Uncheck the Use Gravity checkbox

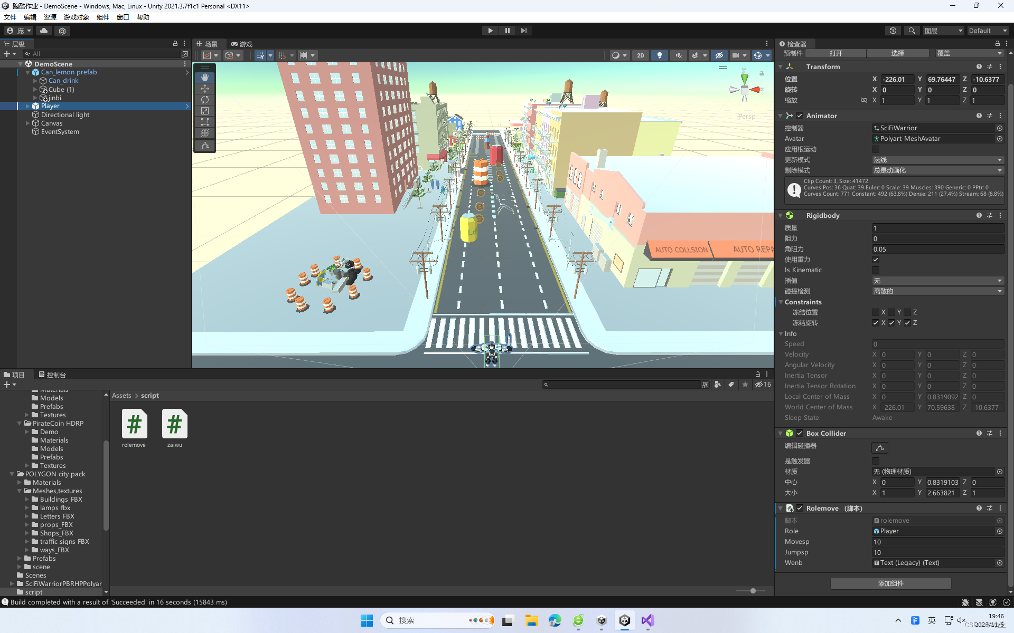(x=876, y=260)
